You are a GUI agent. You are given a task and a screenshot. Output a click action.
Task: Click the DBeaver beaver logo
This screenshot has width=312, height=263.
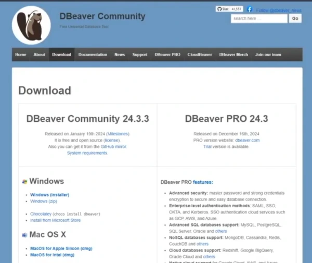click(31, 26)
